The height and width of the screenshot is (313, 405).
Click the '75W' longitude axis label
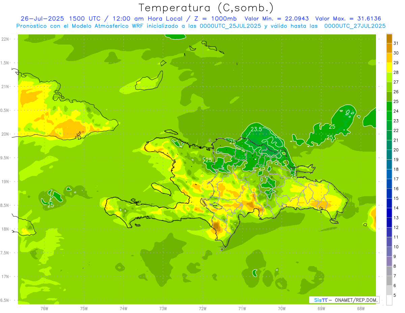click(84, 309)
